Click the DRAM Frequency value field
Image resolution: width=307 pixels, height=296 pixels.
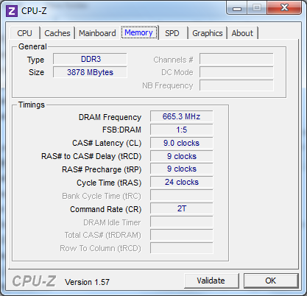[182, 116]
